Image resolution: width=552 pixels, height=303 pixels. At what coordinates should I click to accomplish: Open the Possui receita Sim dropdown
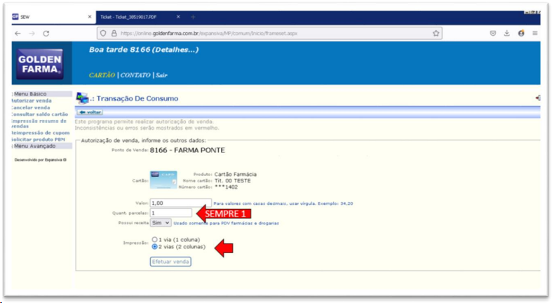[x=161, y=223]
